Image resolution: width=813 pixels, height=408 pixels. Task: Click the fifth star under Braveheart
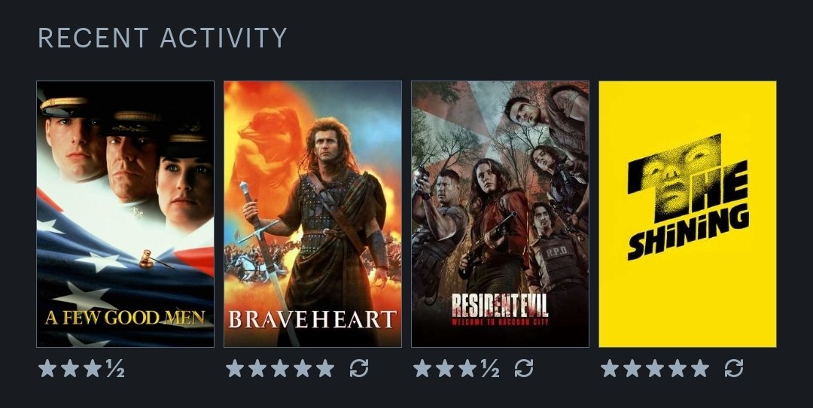[325, 369]
